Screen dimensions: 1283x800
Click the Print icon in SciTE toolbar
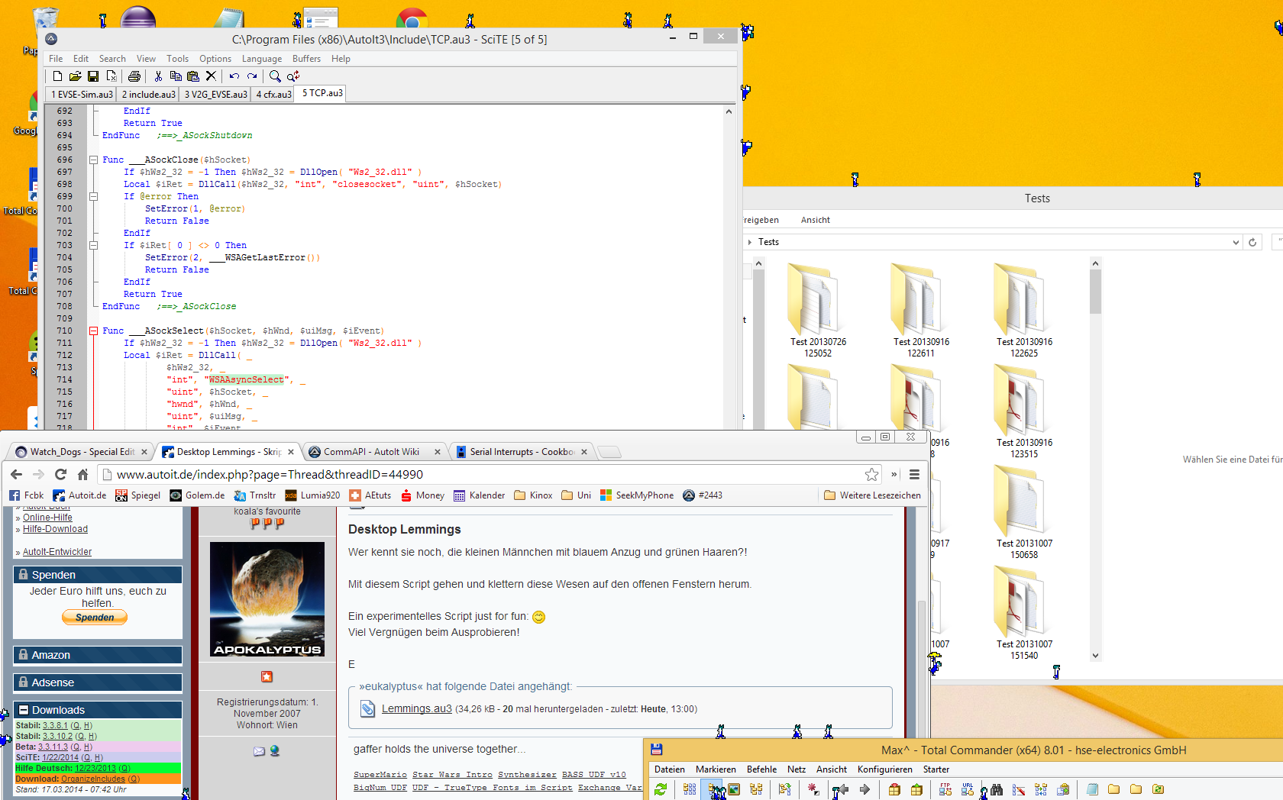[134, 76]
